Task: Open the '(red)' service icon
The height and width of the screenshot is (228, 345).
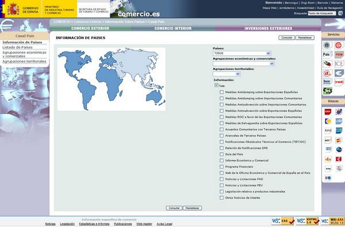Action: coord(339,82)
